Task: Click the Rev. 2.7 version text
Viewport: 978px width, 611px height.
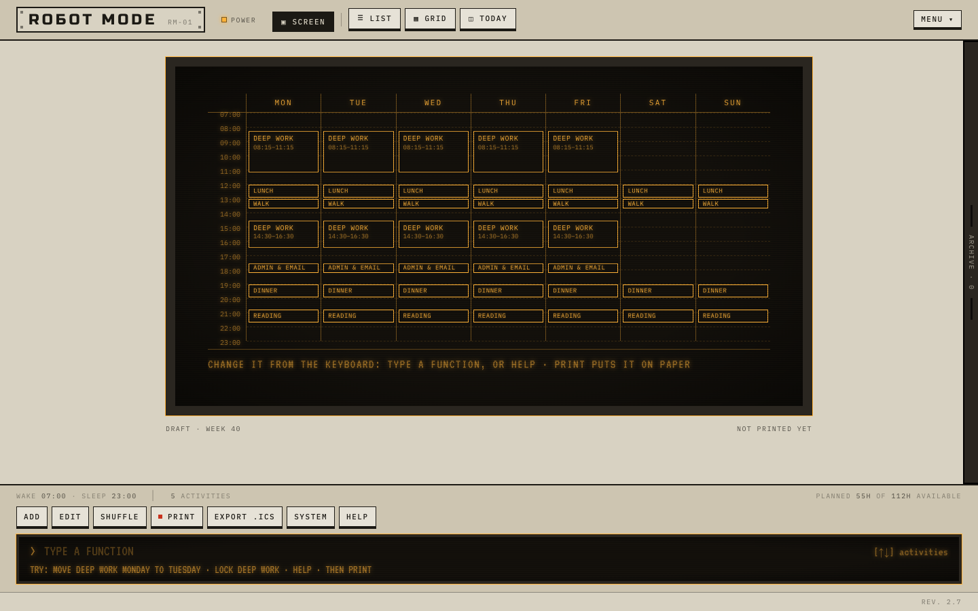Action: point(941,602)
